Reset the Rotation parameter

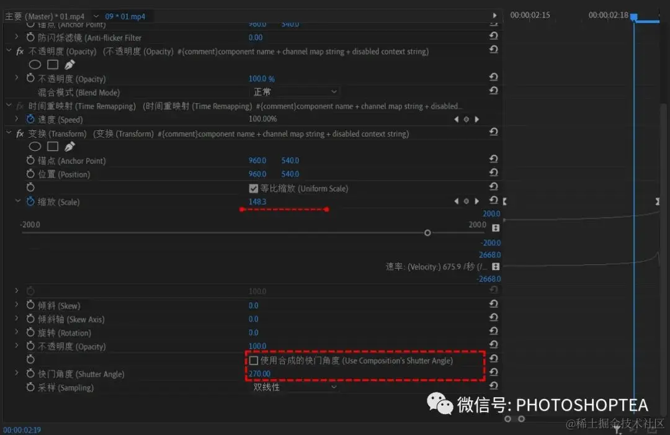tap(494, 331)
